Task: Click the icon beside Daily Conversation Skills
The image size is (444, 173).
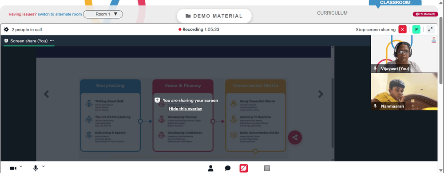Action: pyautogui.click(x=234, y=135)
